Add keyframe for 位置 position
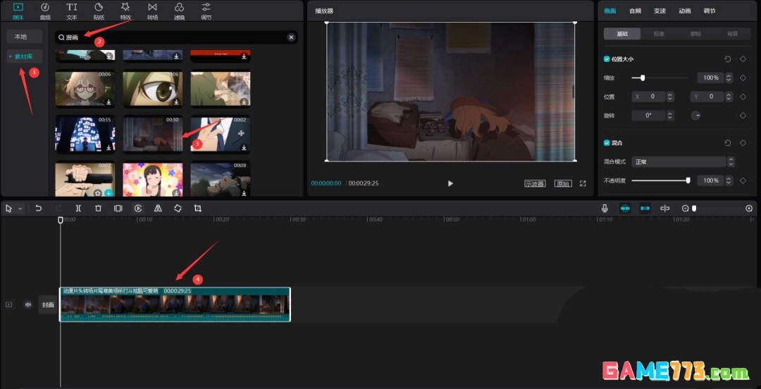 pyautogui.click(x=743, y=97)
